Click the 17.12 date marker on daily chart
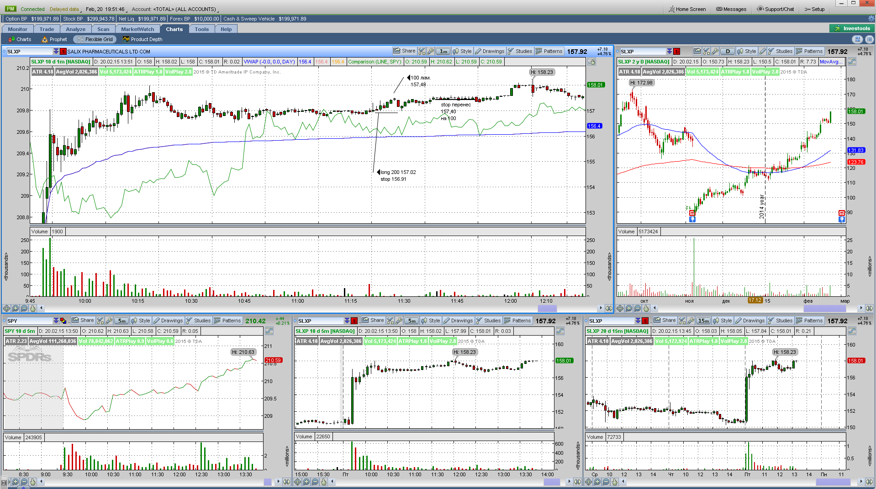Viewport: 876px width, 489px height. (x=755, y=300)
